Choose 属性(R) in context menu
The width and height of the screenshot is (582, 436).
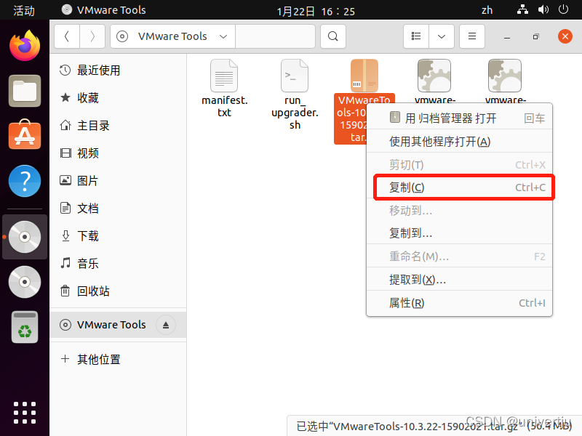click(x=459, y=303)
